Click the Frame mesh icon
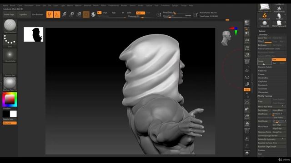The height and width of the screenshot is (163, 291). tap(247, 102)
